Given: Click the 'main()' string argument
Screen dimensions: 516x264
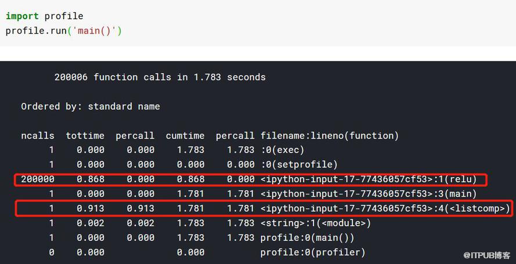Looking at the screenshot, I should 94,31.
